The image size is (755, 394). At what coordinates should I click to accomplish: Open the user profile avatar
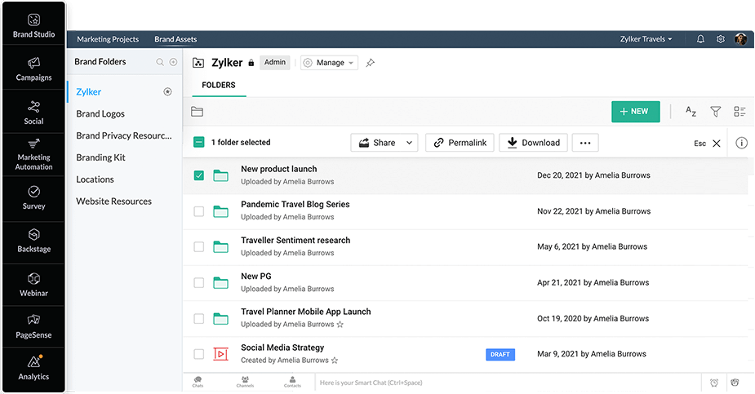click(740, 39)
